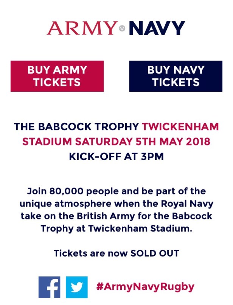233x305 pixels.
Task: Click 'THE BABCOCK TROPHY' heading text
Action: pos(76,127)
